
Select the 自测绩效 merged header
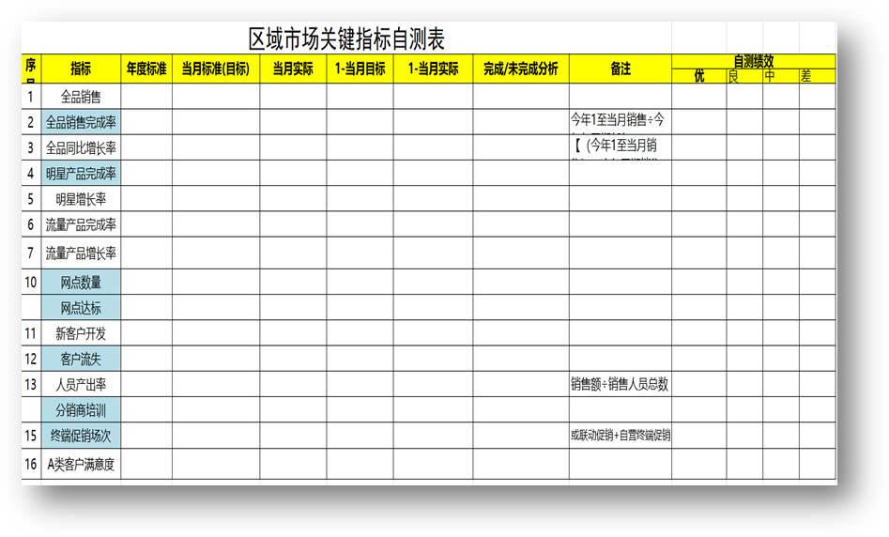point(753,61)
